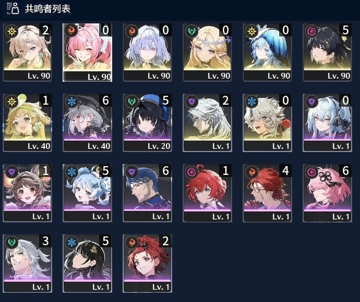Select the pink-haired Havoc character with sequence 6
360x302 pixels.
point(328,193)
